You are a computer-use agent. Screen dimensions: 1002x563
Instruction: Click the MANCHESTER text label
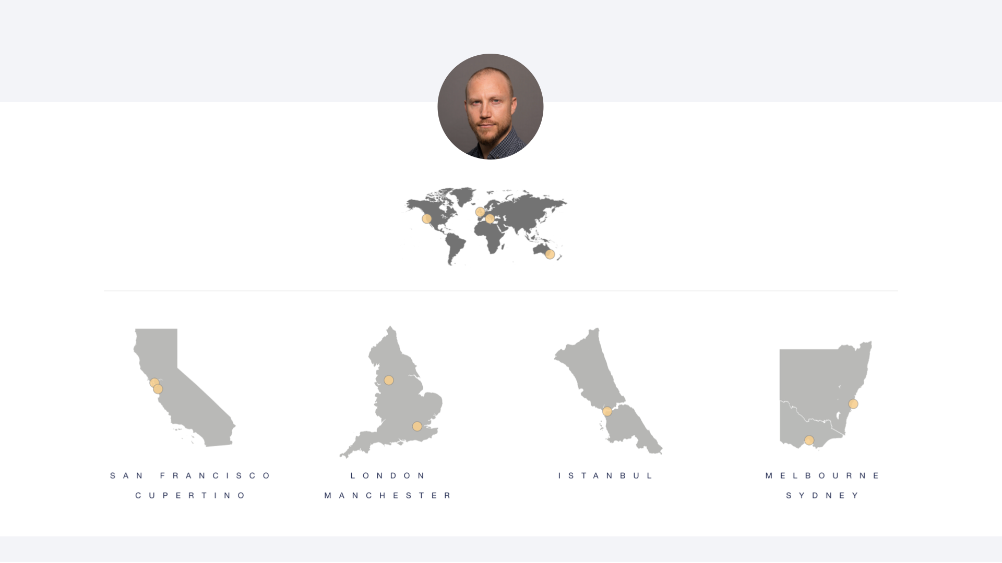[388, 495]
